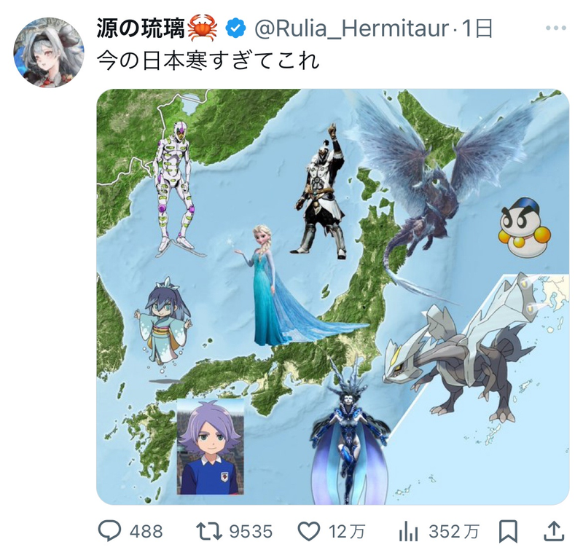583x558 pixels.
Task: Click the 488 replies count
Action: [146, 532]
